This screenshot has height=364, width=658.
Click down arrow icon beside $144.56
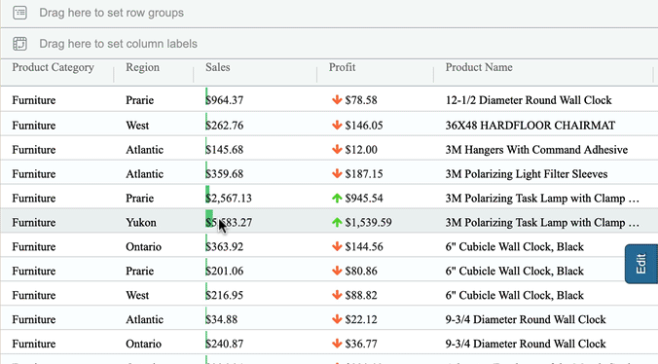(337, 246)
